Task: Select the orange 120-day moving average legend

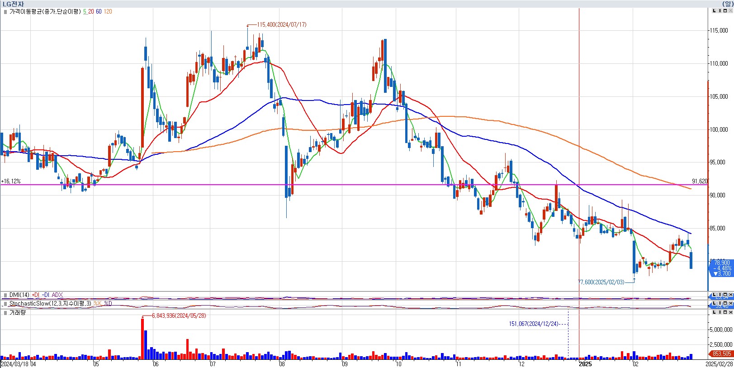Action: coord(108,12)
